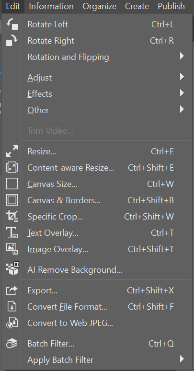Click the Rotate Left icon
This screenshot has height=371, width=194.
12,24
